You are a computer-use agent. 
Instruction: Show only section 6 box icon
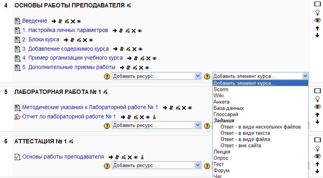pyautogui.click(x=318, y=140)
